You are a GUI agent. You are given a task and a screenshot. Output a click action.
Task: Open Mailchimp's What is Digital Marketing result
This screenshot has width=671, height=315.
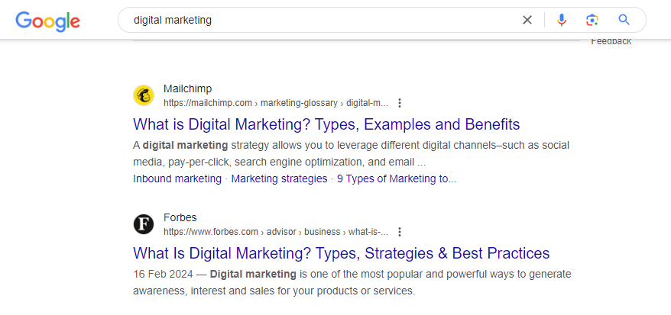(326, 124)
